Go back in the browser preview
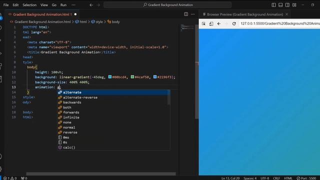Image resolution: width=320 pixels, height=180 pixels. coord(219,23)
